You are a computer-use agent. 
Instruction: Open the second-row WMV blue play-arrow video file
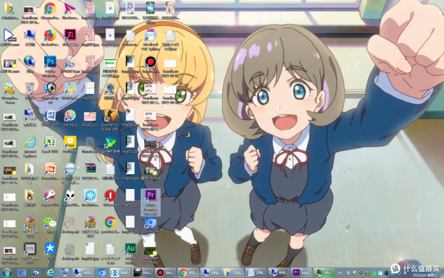tap(9, 38)
